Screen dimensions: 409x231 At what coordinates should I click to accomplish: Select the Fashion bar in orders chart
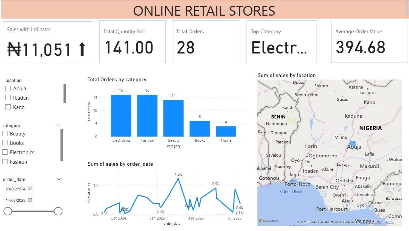(x=147, y=115)
